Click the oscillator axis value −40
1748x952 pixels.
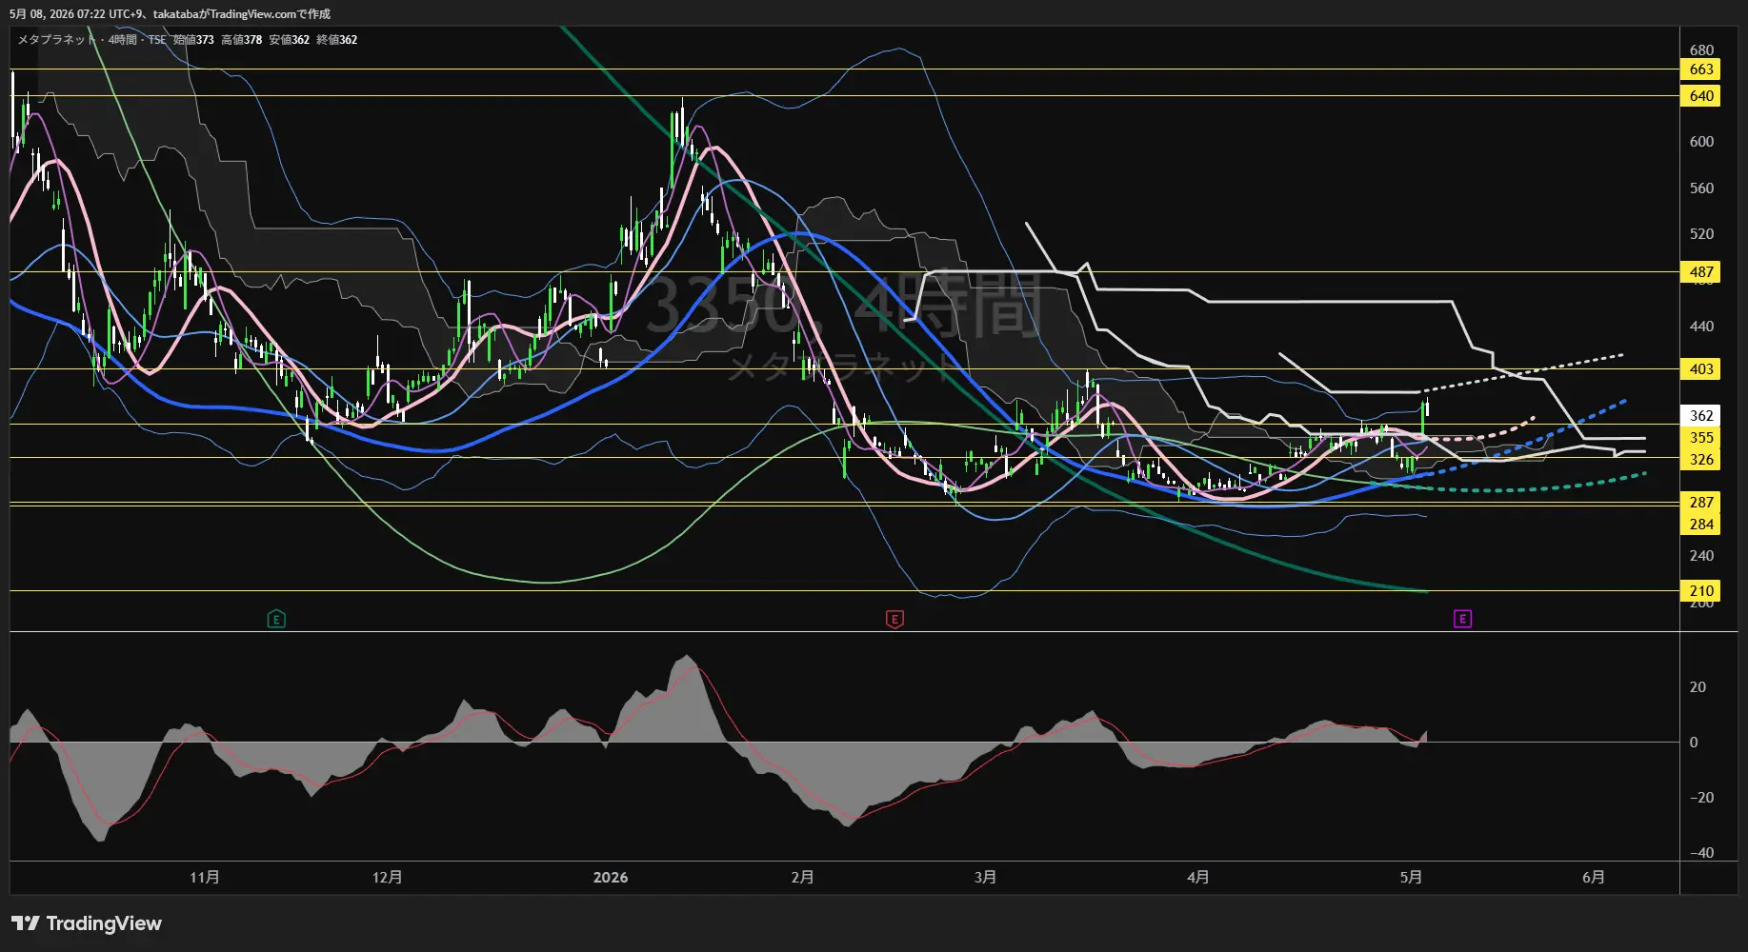(1700, 853)
